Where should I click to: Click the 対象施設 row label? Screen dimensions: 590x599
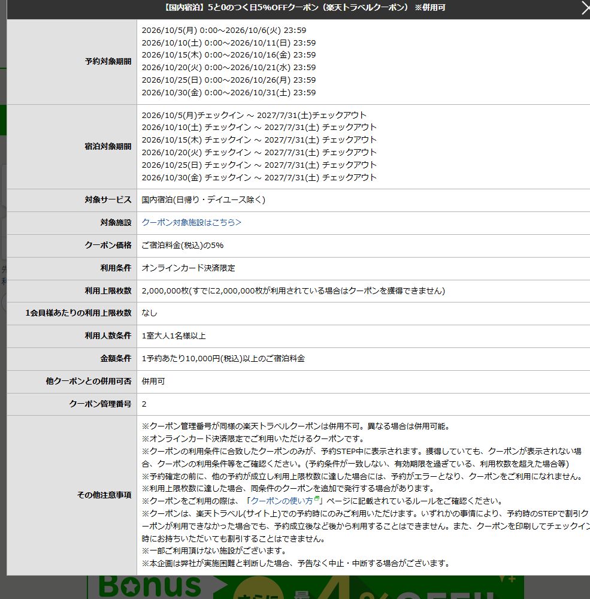[x=116, y=222]
